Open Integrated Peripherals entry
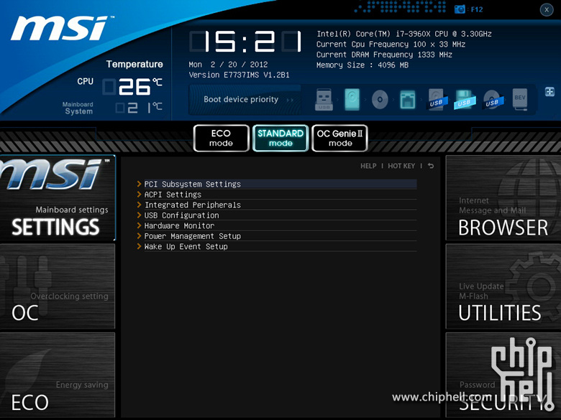561x420 pixels. coord(280,205)
